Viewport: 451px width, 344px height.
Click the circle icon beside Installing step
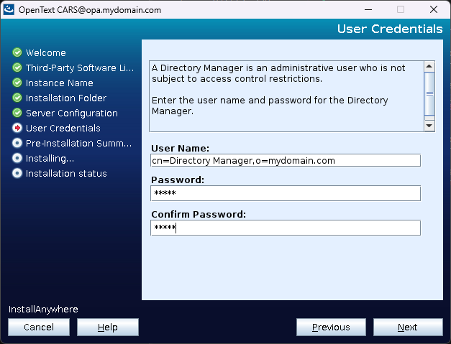pyautogui.click(x=17, y=158)
